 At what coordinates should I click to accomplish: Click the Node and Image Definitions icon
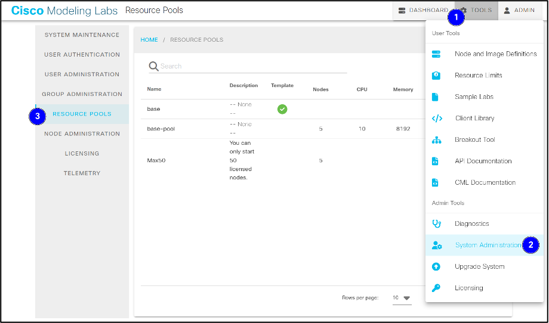436,54
